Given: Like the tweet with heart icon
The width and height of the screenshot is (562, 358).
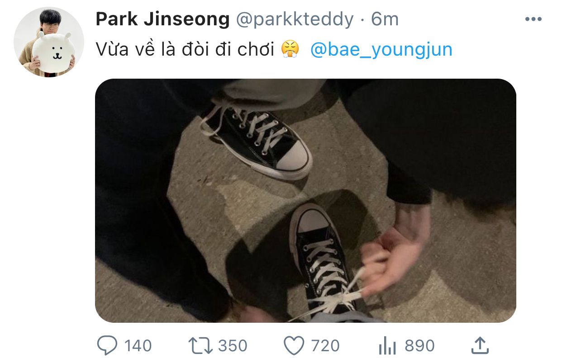Looking at the screenshot, I should [294, 346].
